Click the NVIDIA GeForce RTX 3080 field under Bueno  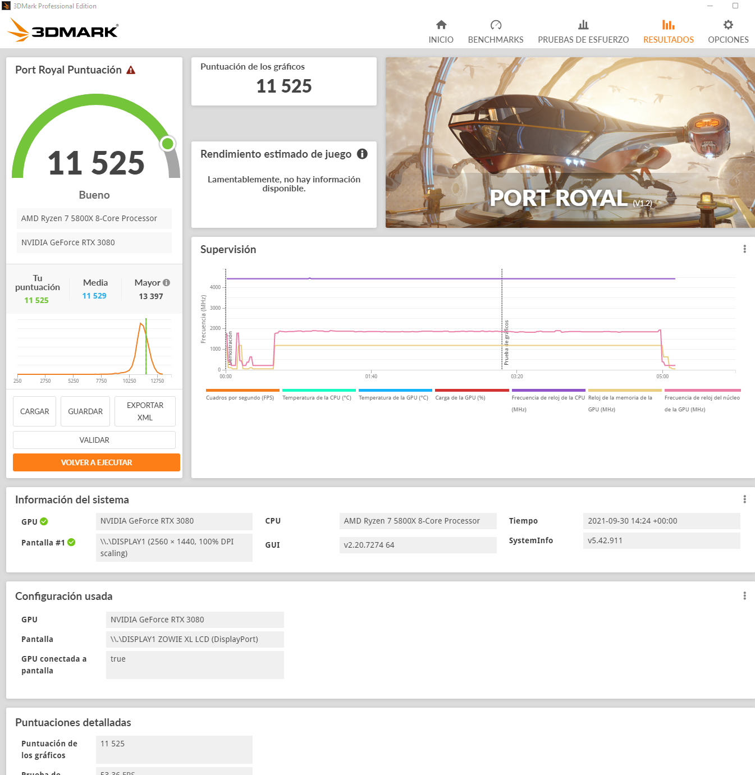[94, 242]
